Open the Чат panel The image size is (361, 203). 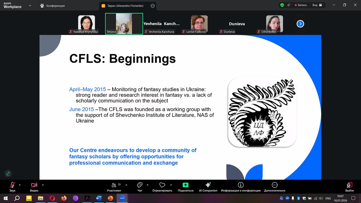click(x=140, y=187)
